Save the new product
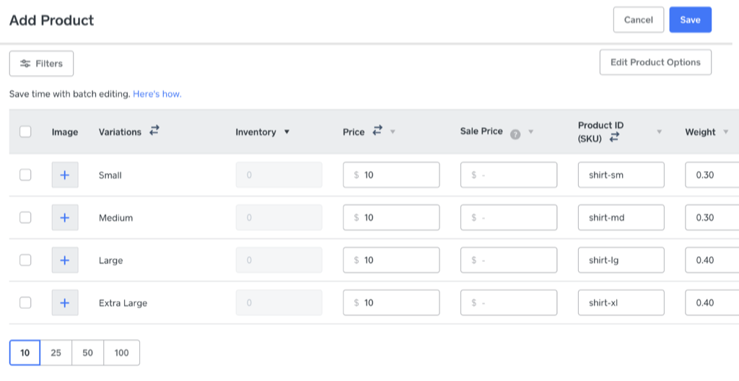This screenshot has height=381, width=739. click(x=690, y=20)
